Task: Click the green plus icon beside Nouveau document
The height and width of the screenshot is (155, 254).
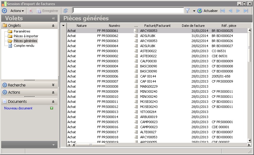Action: [x=52, y=108]
